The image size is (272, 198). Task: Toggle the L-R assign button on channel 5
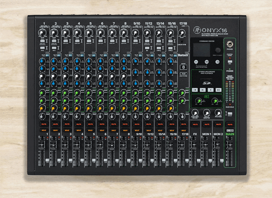[94, 160]
